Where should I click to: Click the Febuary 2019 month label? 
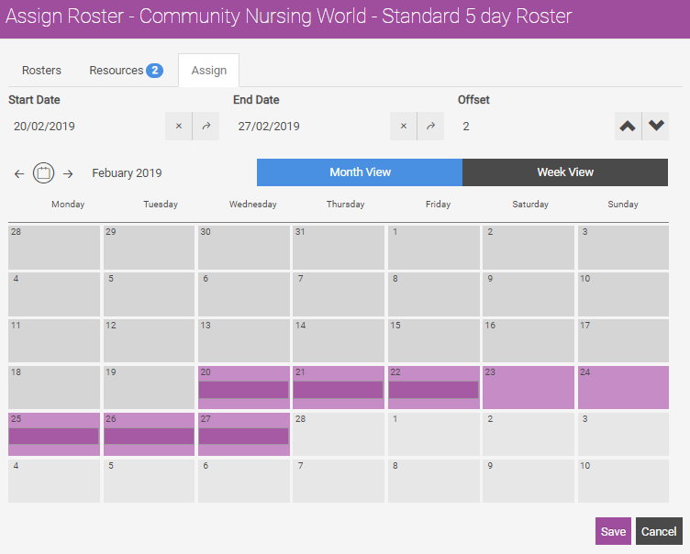(127, 173)
